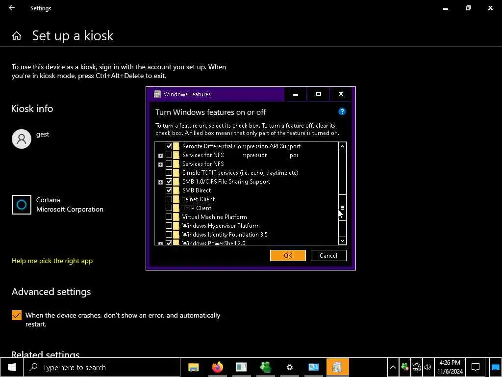Confirm changes with the OK button

[x=288, y=255]
